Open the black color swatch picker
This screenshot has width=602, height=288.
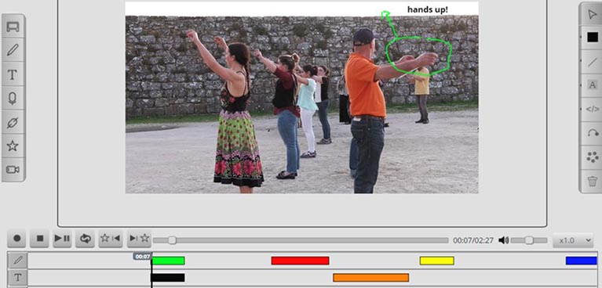point(593,37)
